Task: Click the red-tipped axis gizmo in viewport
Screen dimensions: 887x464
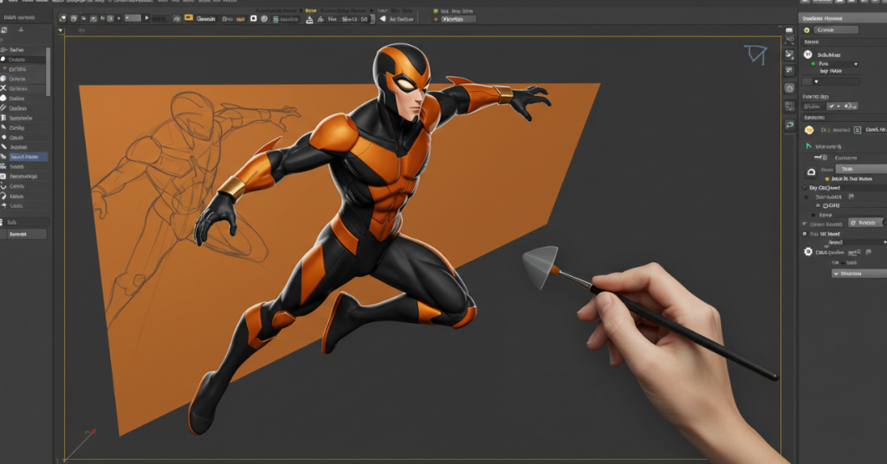Action: tap(82, 443)
